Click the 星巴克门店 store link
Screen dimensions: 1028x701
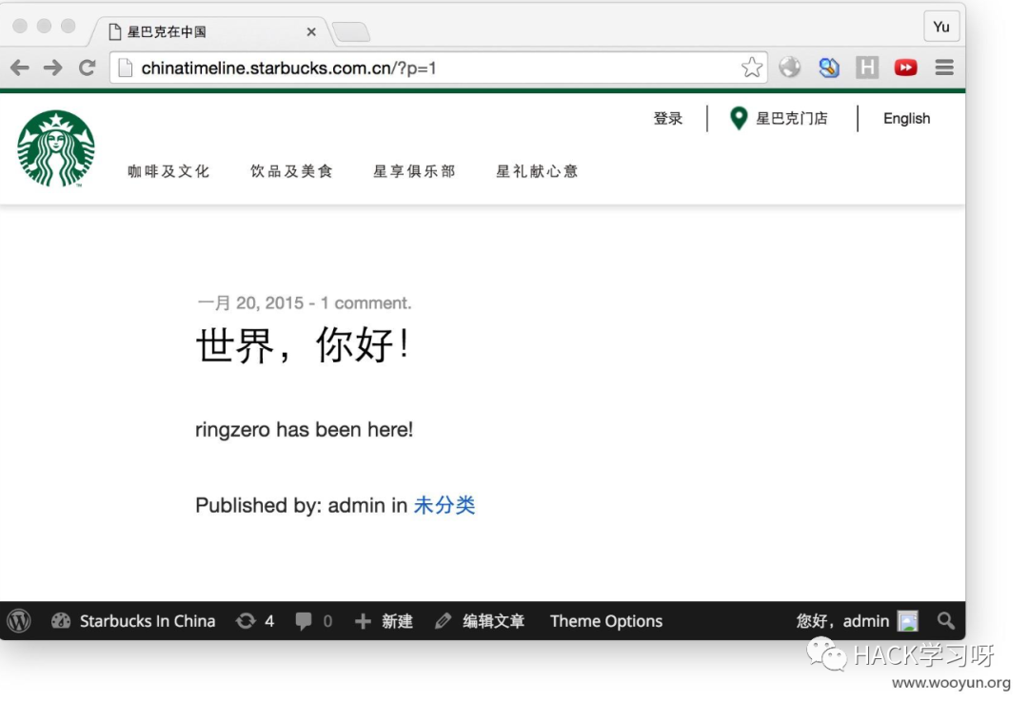pos(791,119)
